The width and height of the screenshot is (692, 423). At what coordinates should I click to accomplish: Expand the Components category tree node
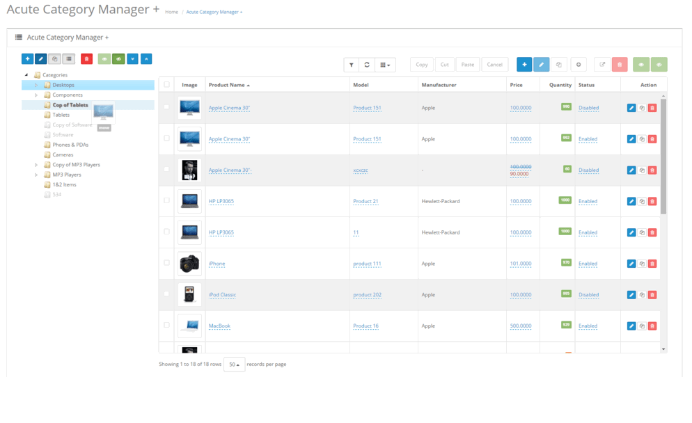pos(36,95)
